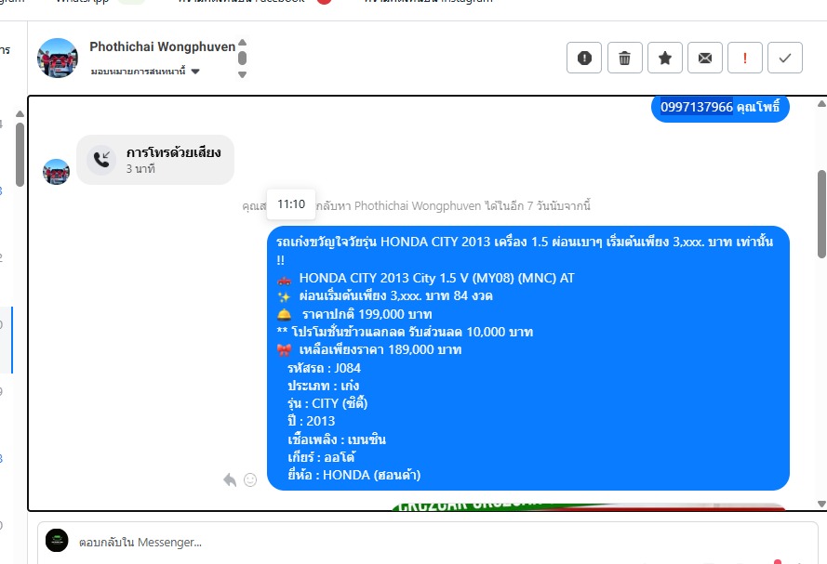The width and height of the screenshot is (827, 564).
Task: Click the Honda City promotion message bubble
Action: pos(528,358)
